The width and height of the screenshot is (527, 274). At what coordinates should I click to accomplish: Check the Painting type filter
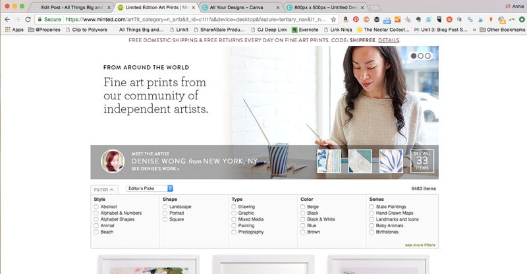tap(234, 225)
